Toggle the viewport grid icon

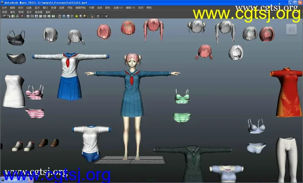pyautogui.click(x=28, y=16)
